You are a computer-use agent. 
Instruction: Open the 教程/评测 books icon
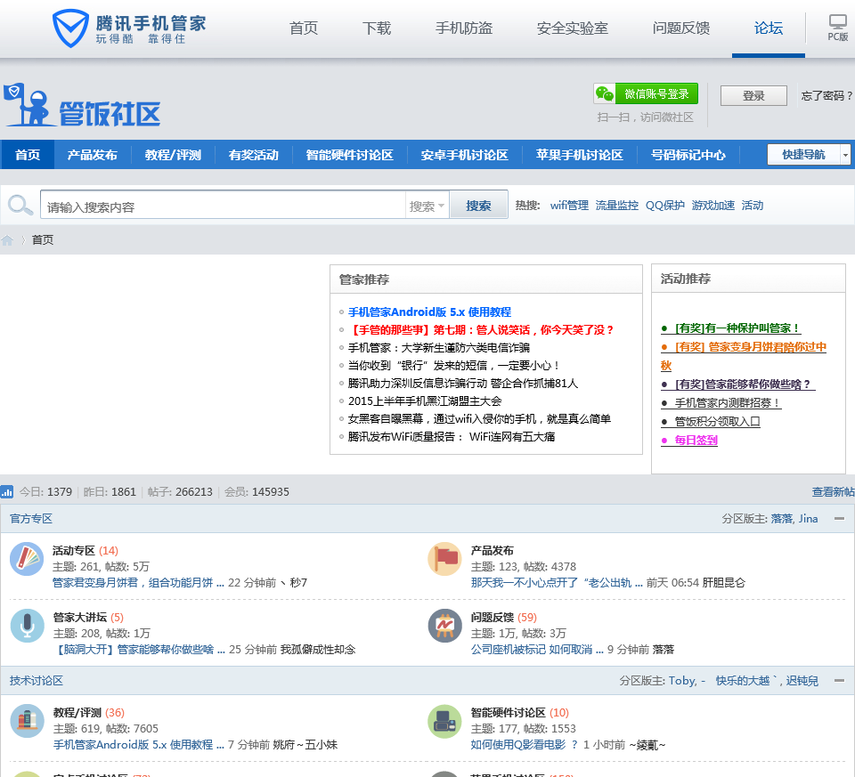[x=27, y=721]
